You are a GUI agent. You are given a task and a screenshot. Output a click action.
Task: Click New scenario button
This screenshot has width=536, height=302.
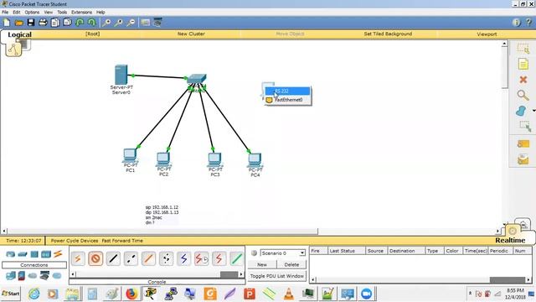[x=262, y=265]
